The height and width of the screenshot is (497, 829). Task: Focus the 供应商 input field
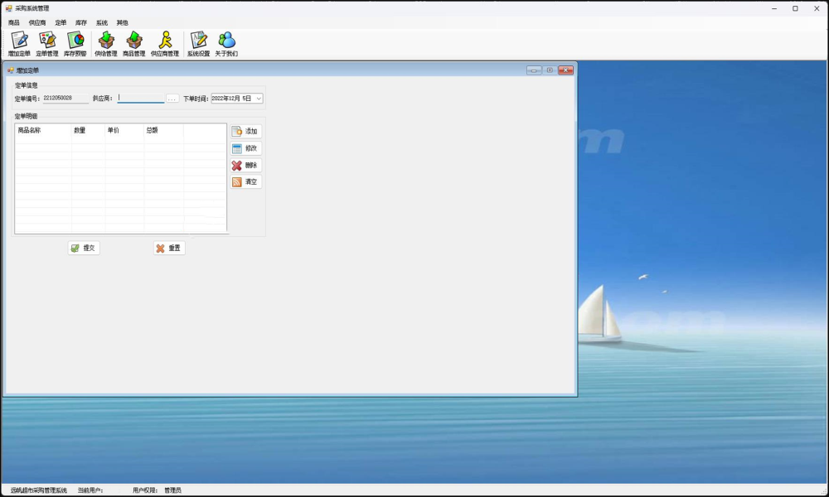[x=141, y=98]
